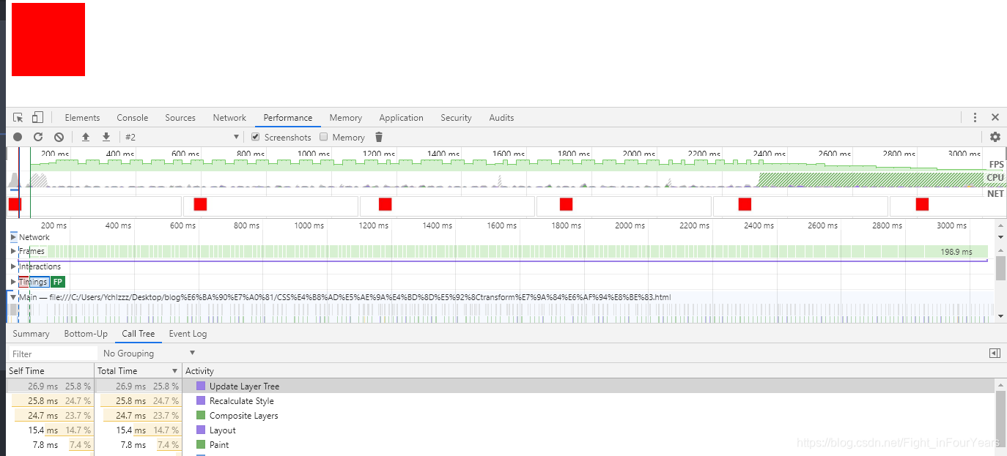This screenshot has width=1007, height=456.
Task: Switch to the Network panel tab
Action: point(229,118)
